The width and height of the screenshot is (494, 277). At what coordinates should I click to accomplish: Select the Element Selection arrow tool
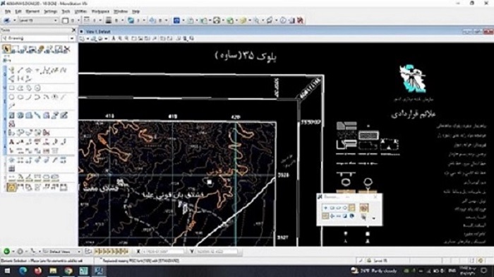click(x=6, y=49)
